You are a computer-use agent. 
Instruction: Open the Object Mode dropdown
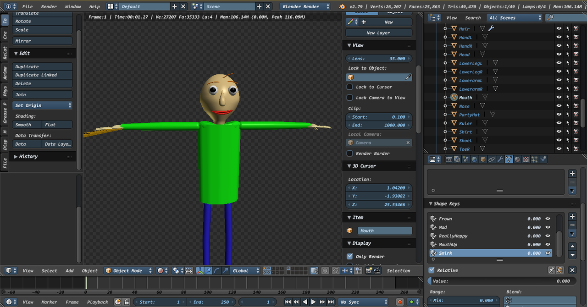128,271
